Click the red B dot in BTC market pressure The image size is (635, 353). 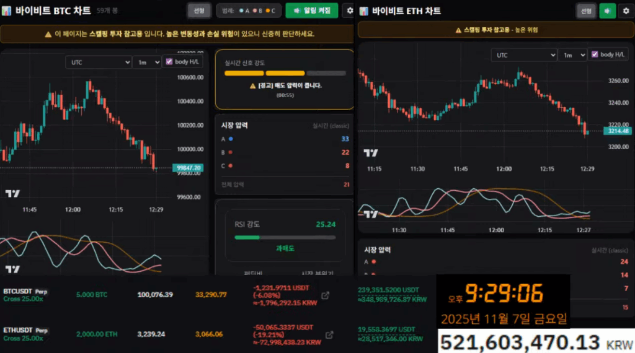[231, 152]
